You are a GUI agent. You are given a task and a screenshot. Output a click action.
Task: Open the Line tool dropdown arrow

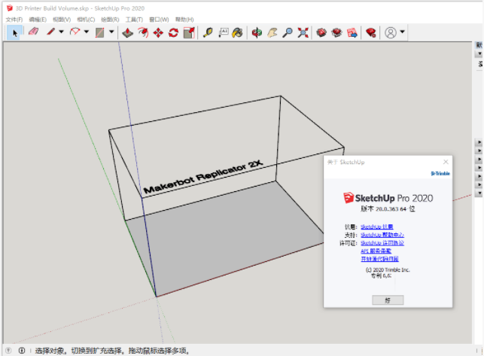pos(62,32)
